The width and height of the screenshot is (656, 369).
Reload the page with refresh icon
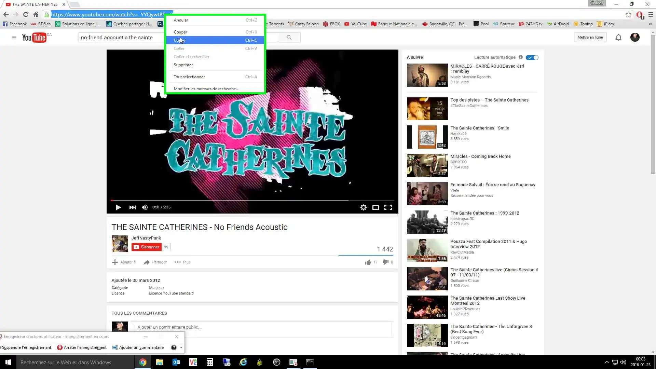pos(26,14)
